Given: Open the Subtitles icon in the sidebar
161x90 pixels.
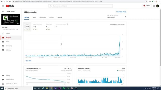Looking at the screenshot, I should (3, 50).
